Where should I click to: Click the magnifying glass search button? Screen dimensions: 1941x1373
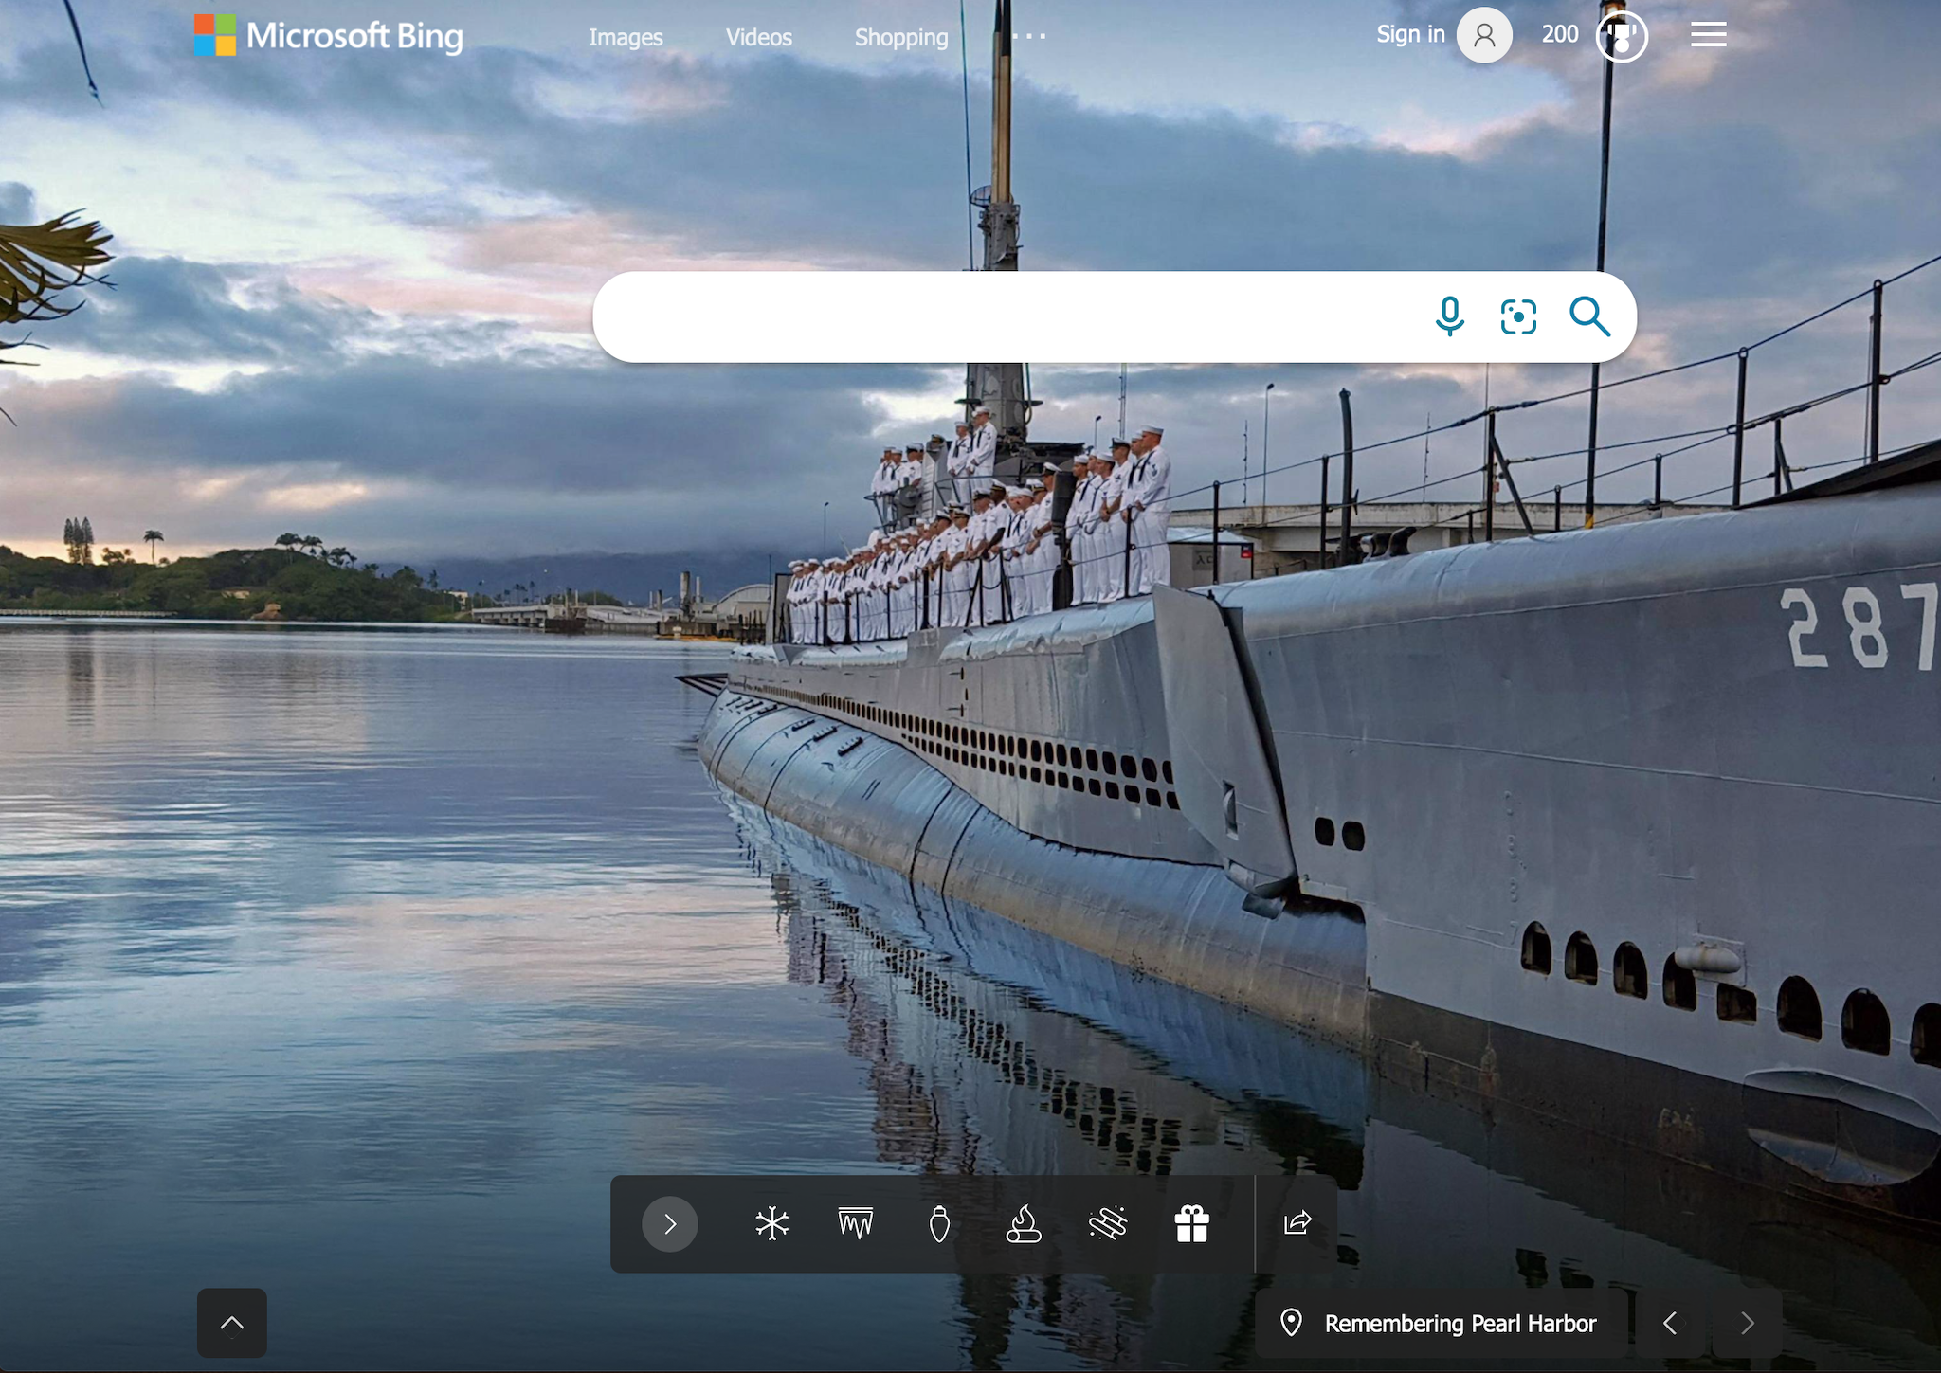pos(1589,316)
